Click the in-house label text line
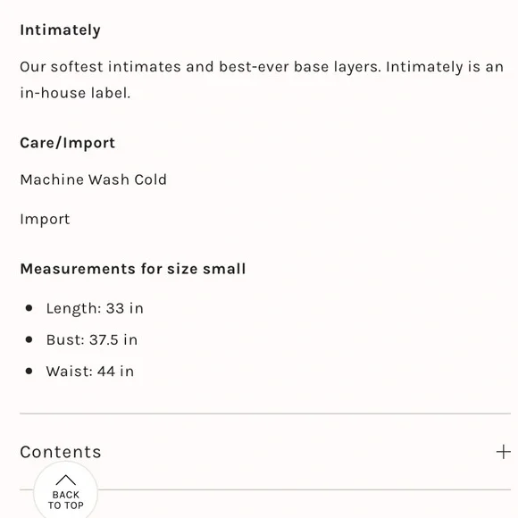518x518 pixels. (x=75, y=93)
